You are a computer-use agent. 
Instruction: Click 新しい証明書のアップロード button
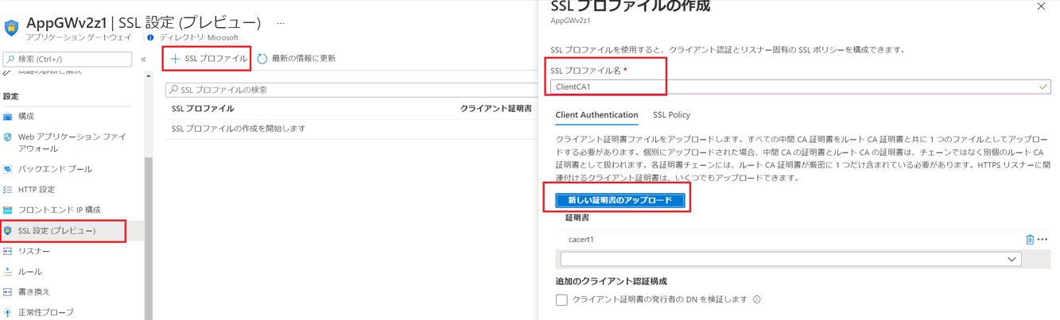619,200
